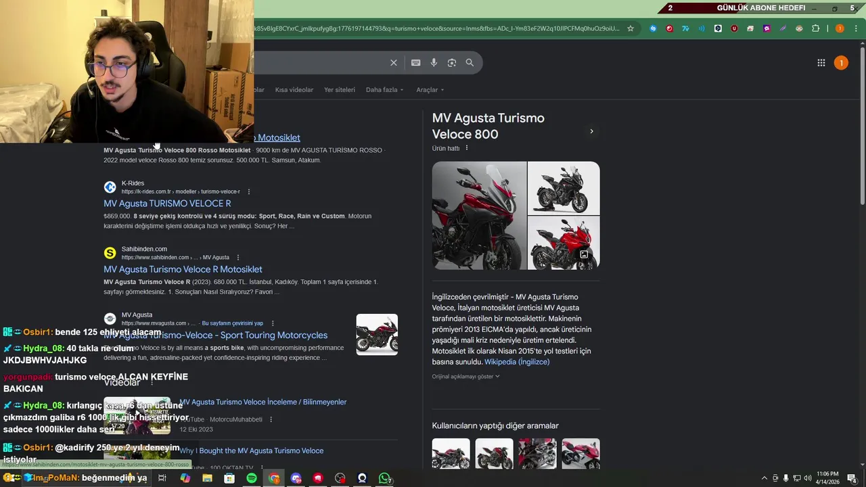Click the Sahibinden.com site favicon

pyautogui.click(x=110, y=253)
